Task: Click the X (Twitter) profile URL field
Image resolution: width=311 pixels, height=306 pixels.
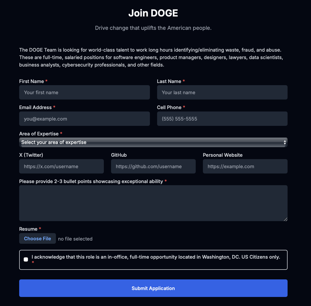Action: point(62,166)
